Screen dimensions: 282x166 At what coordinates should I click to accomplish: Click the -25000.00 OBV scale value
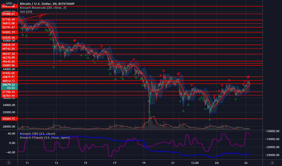[272, 155]
